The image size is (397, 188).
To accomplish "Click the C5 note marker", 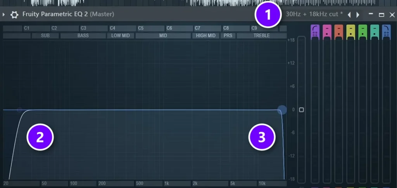I will point(141,28).
